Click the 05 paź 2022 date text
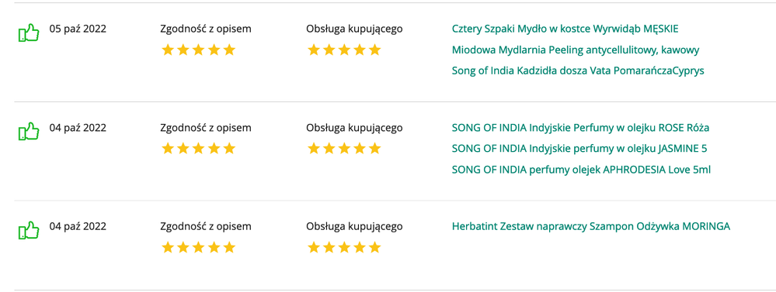The image size is (776, 292). [78, 29]
